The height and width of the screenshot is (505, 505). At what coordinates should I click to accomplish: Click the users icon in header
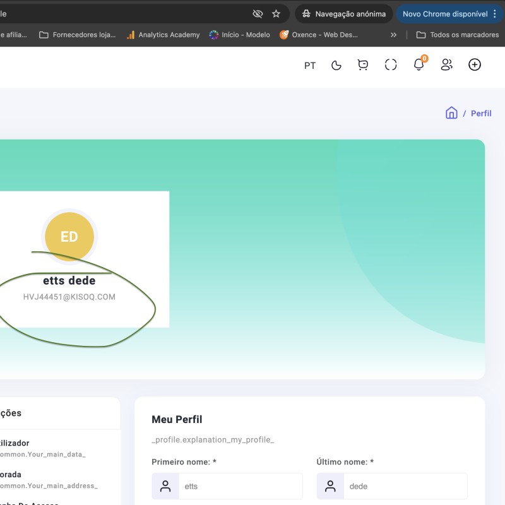click(x=447, y=65)
